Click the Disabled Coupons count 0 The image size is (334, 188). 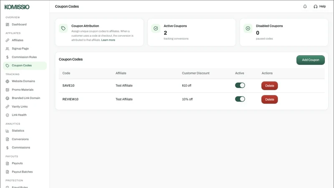pos(258,33)
